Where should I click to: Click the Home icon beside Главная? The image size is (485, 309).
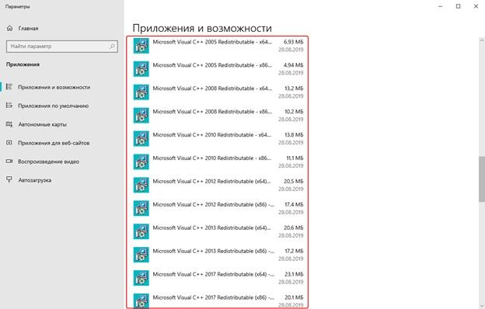9,28
